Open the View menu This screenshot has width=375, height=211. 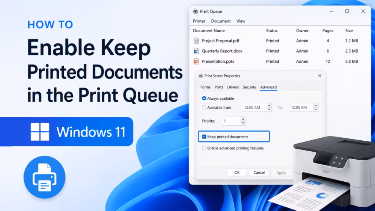tap(241, 21)
